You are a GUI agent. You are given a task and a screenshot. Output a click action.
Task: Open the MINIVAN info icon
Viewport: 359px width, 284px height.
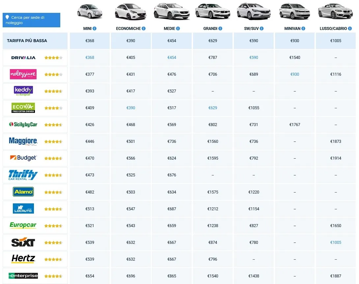point(303,29)
